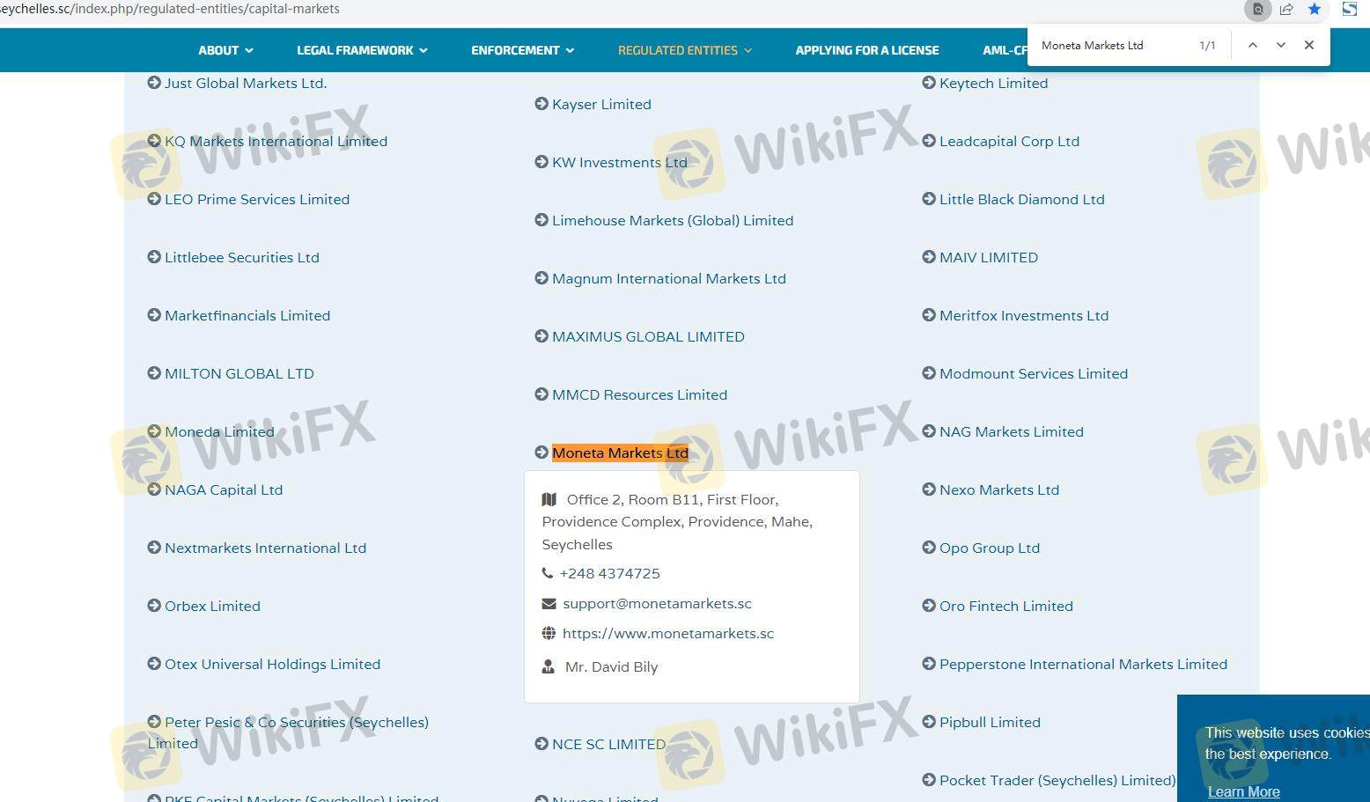Screen dimensions: 1370x802
Task: Click the support@monetamarkets.sc email link
Action: tap(657, 603)
